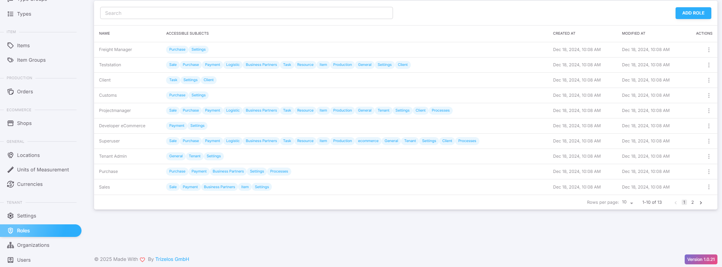722x267 pixels.
Task: Click the Settings gear icon under Tenant
Action: pyautogui.click(x=10, y=216)
